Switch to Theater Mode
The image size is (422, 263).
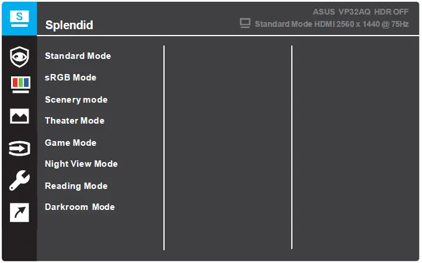(x=75, y=121)
